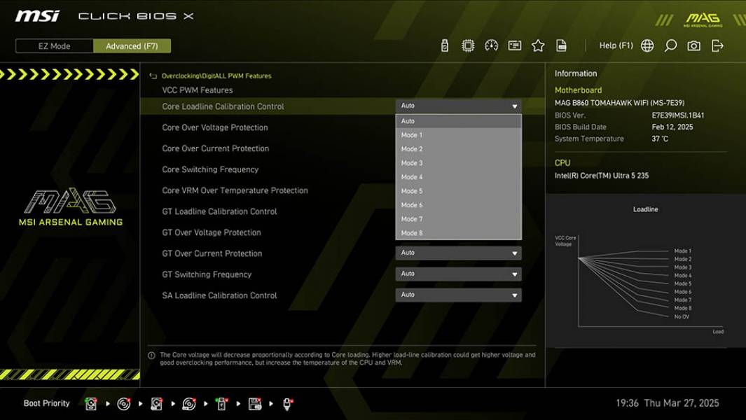
Task: Choose Mode 7 from the dropdown list
Action: [458, 219]
